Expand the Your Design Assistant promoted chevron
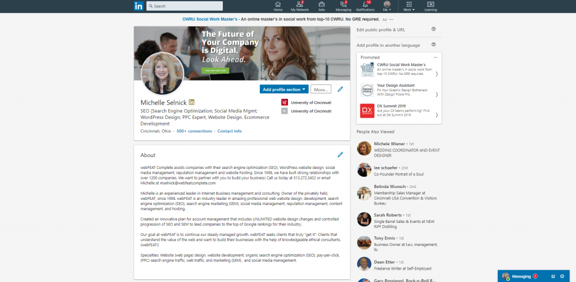 [x=436, y=95]
